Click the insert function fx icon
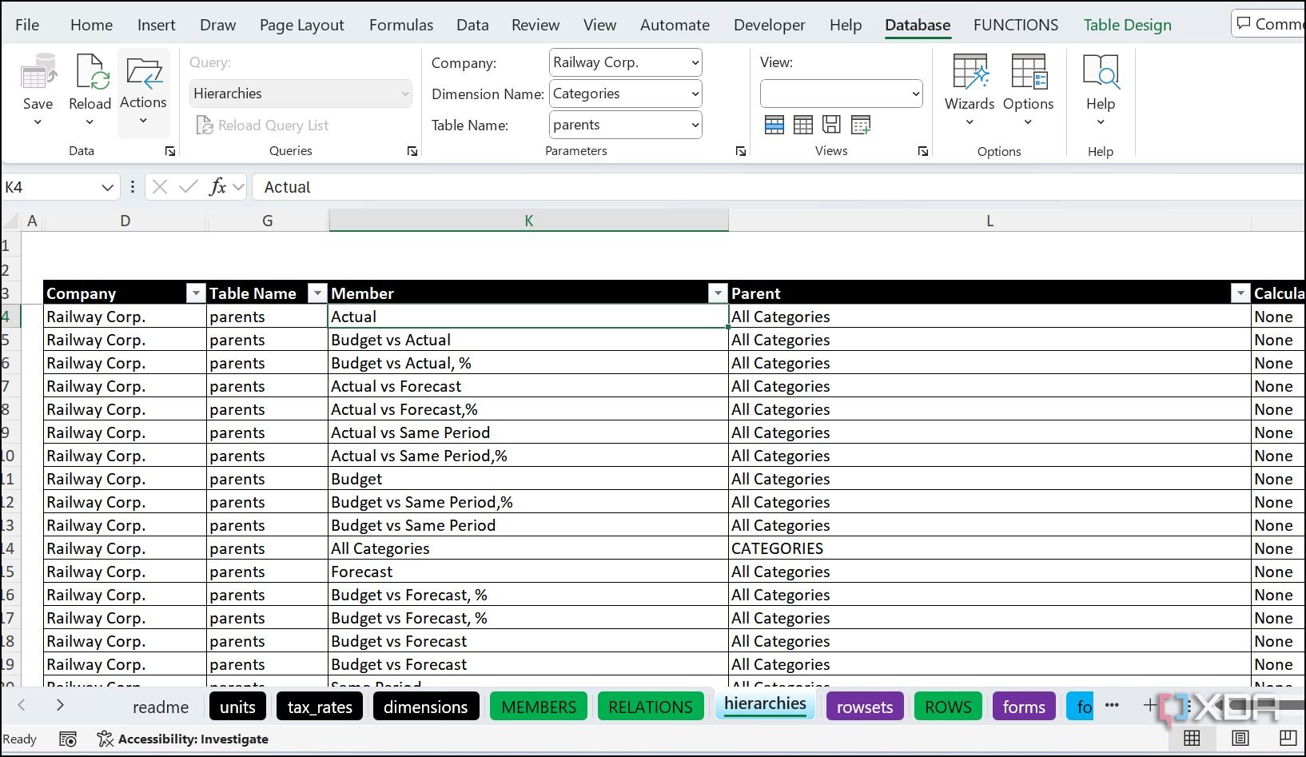1306x757 pixels. tap(217, 187)
